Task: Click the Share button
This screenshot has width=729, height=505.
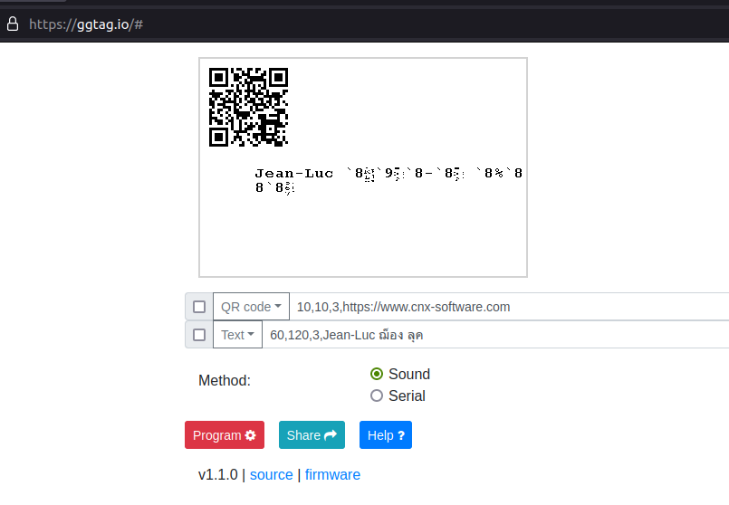Action: (x=312, y=434)
